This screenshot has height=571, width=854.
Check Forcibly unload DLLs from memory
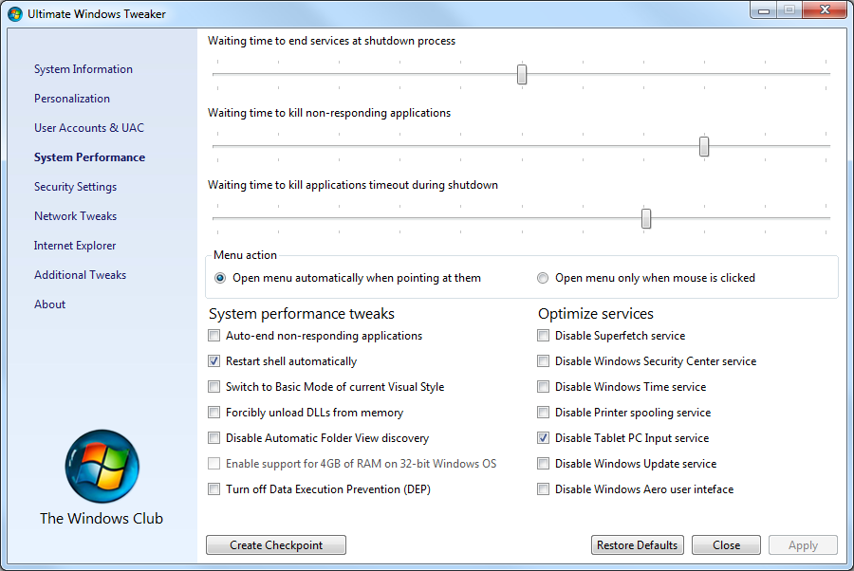(214, 413)
